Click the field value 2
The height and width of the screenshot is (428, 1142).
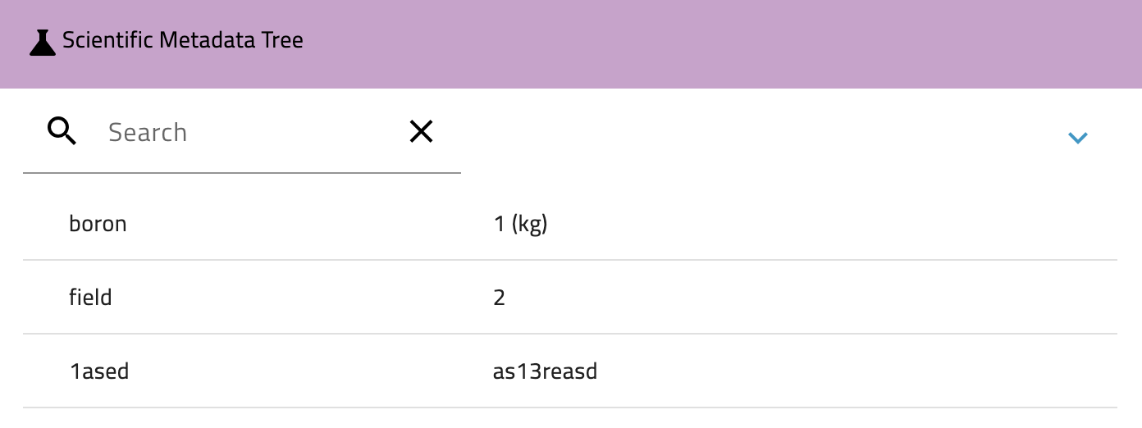(499, 297)
